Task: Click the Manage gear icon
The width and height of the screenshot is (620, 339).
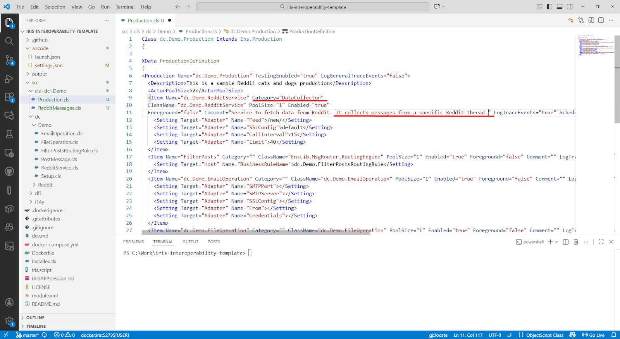Action: tap(9, 321)
